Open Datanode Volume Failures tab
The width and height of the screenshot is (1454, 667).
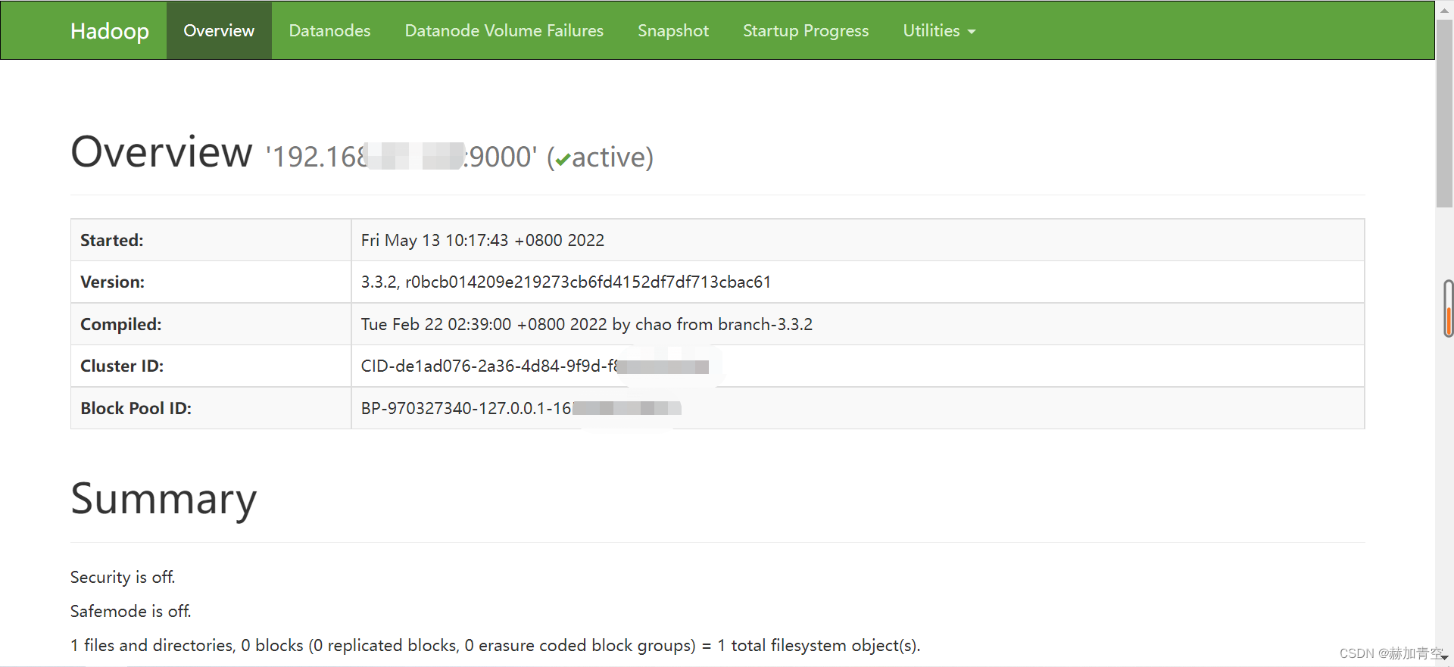(x=504, y=30)
